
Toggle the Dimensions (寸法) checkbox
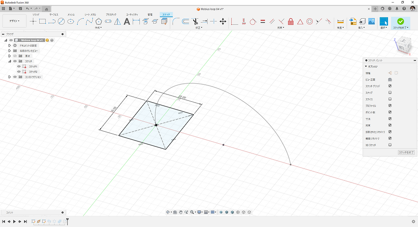390,119
